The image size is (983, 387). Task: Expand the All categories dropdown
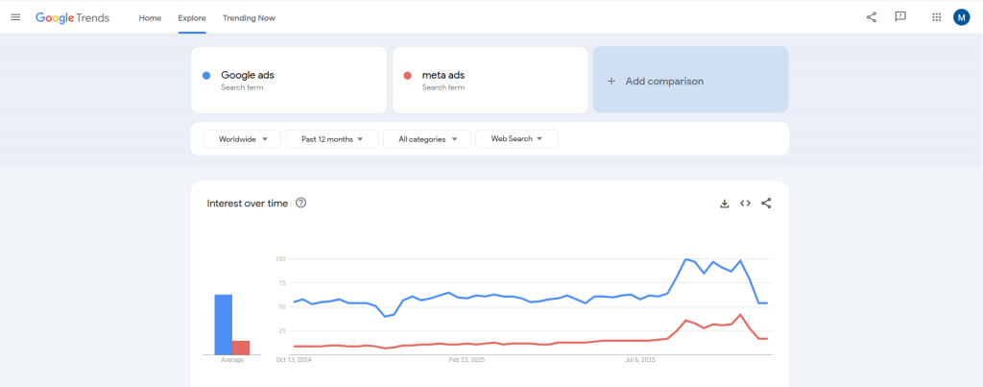point(427,139)
